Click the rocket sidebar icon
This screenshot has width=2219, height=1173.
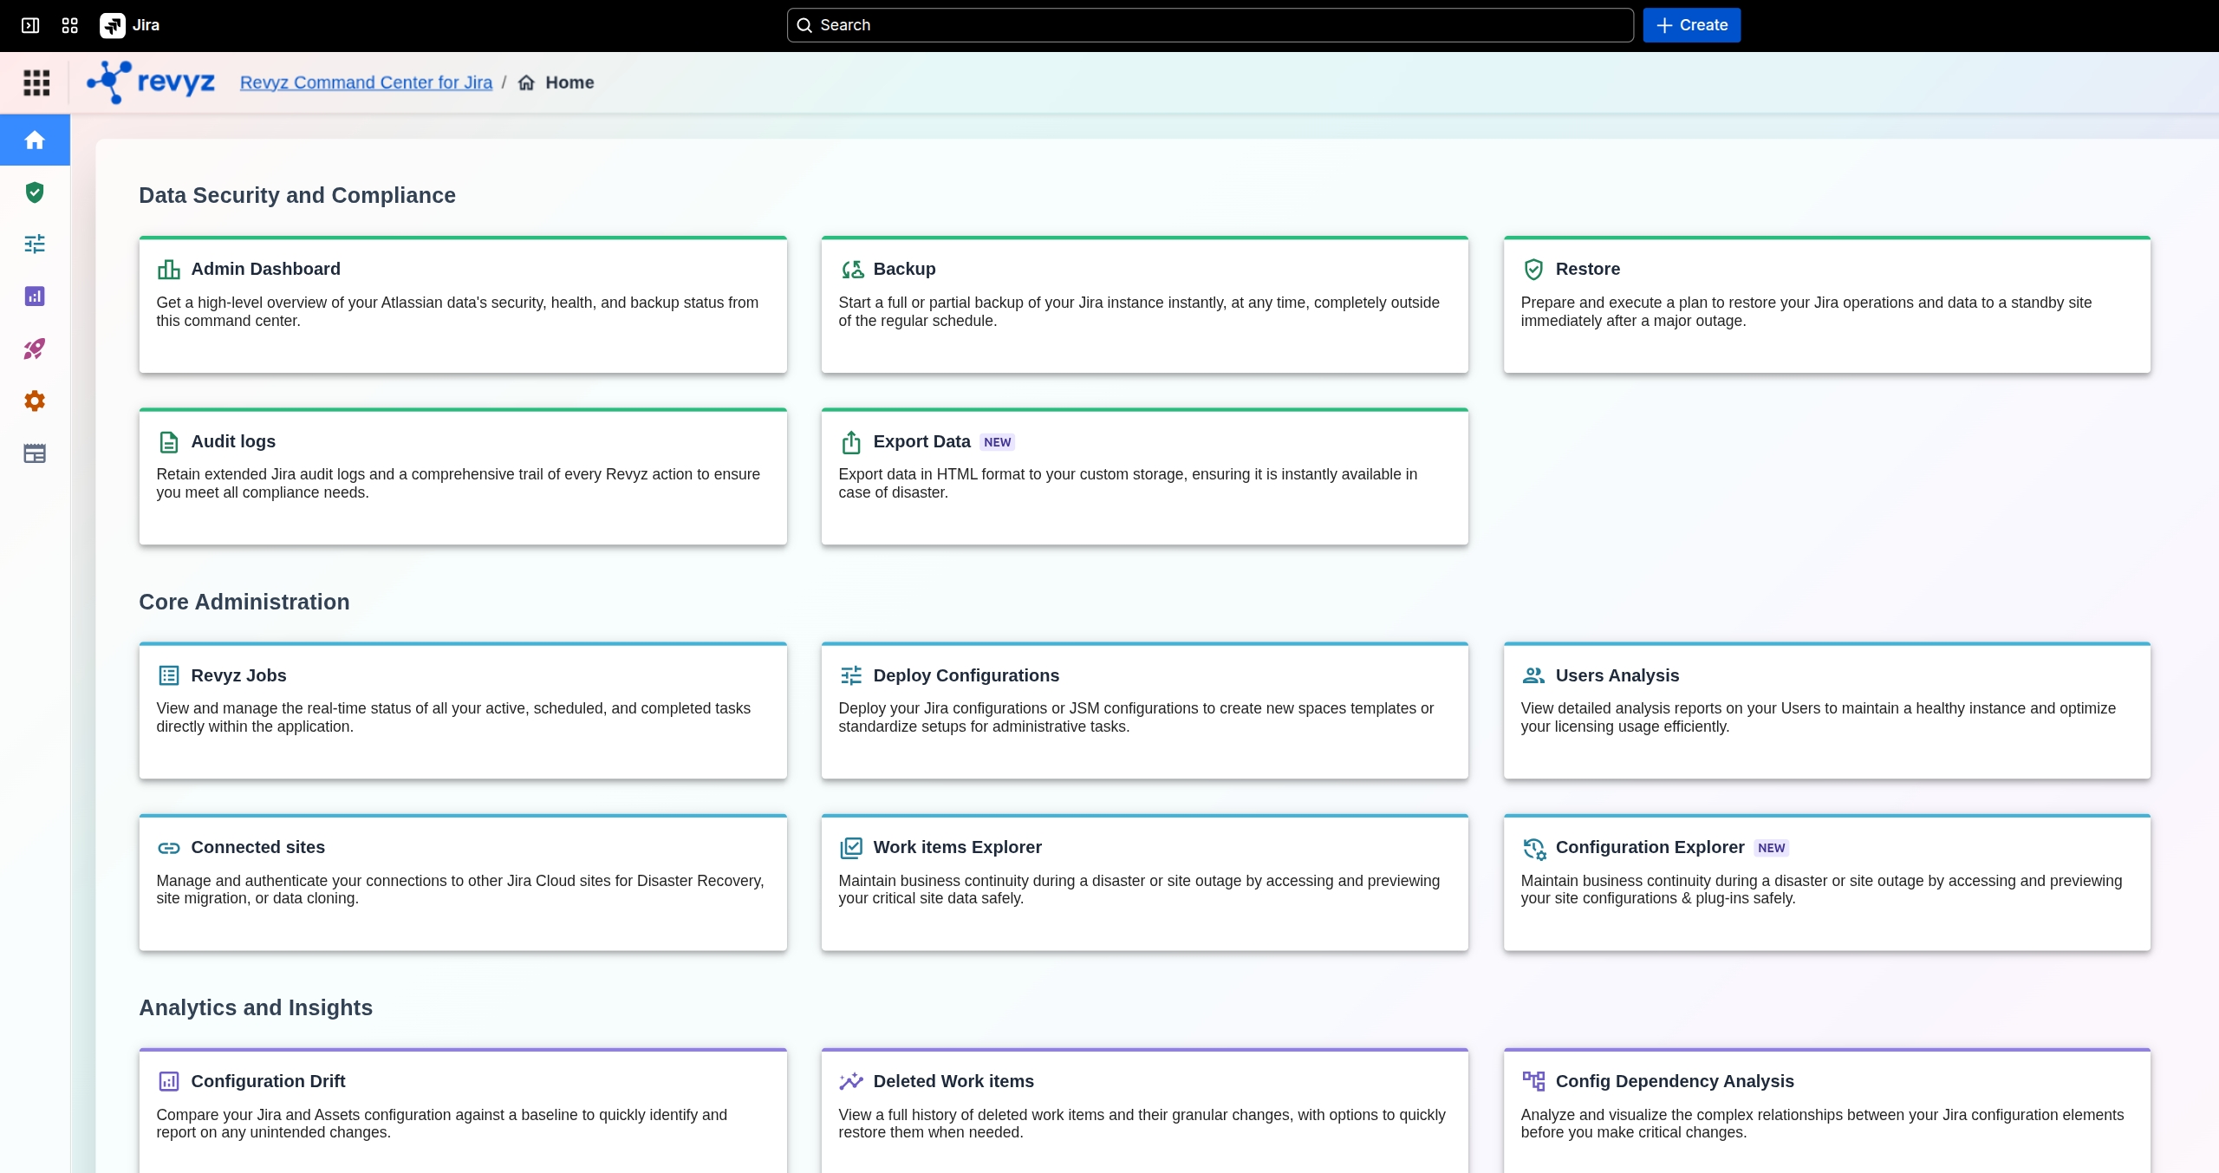pyautogui.click(x=35, y=349)
